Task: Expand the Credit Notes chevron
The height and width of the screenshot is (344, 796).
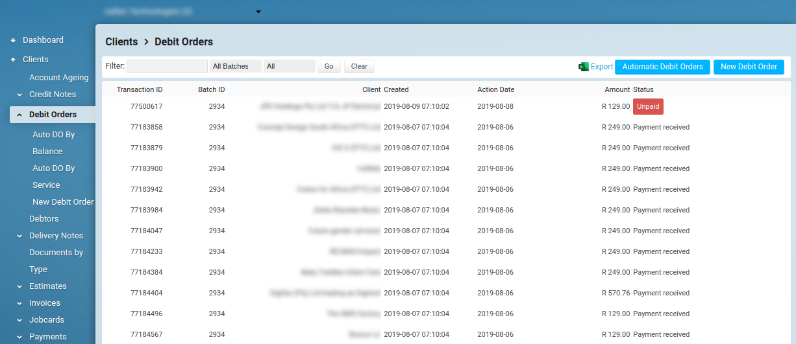Action: (x=19, y=95)
